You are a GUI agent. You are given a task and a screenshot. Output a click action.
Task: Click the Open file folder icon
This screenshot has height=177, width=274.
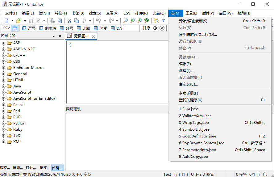[19, 21]
